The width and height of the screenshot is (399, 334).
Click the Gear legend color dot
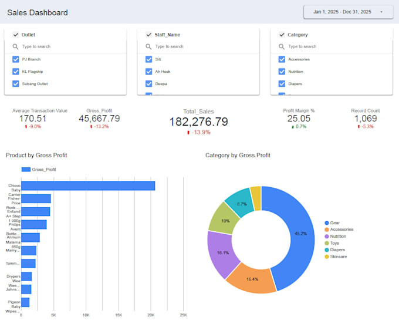coord(327,223)
